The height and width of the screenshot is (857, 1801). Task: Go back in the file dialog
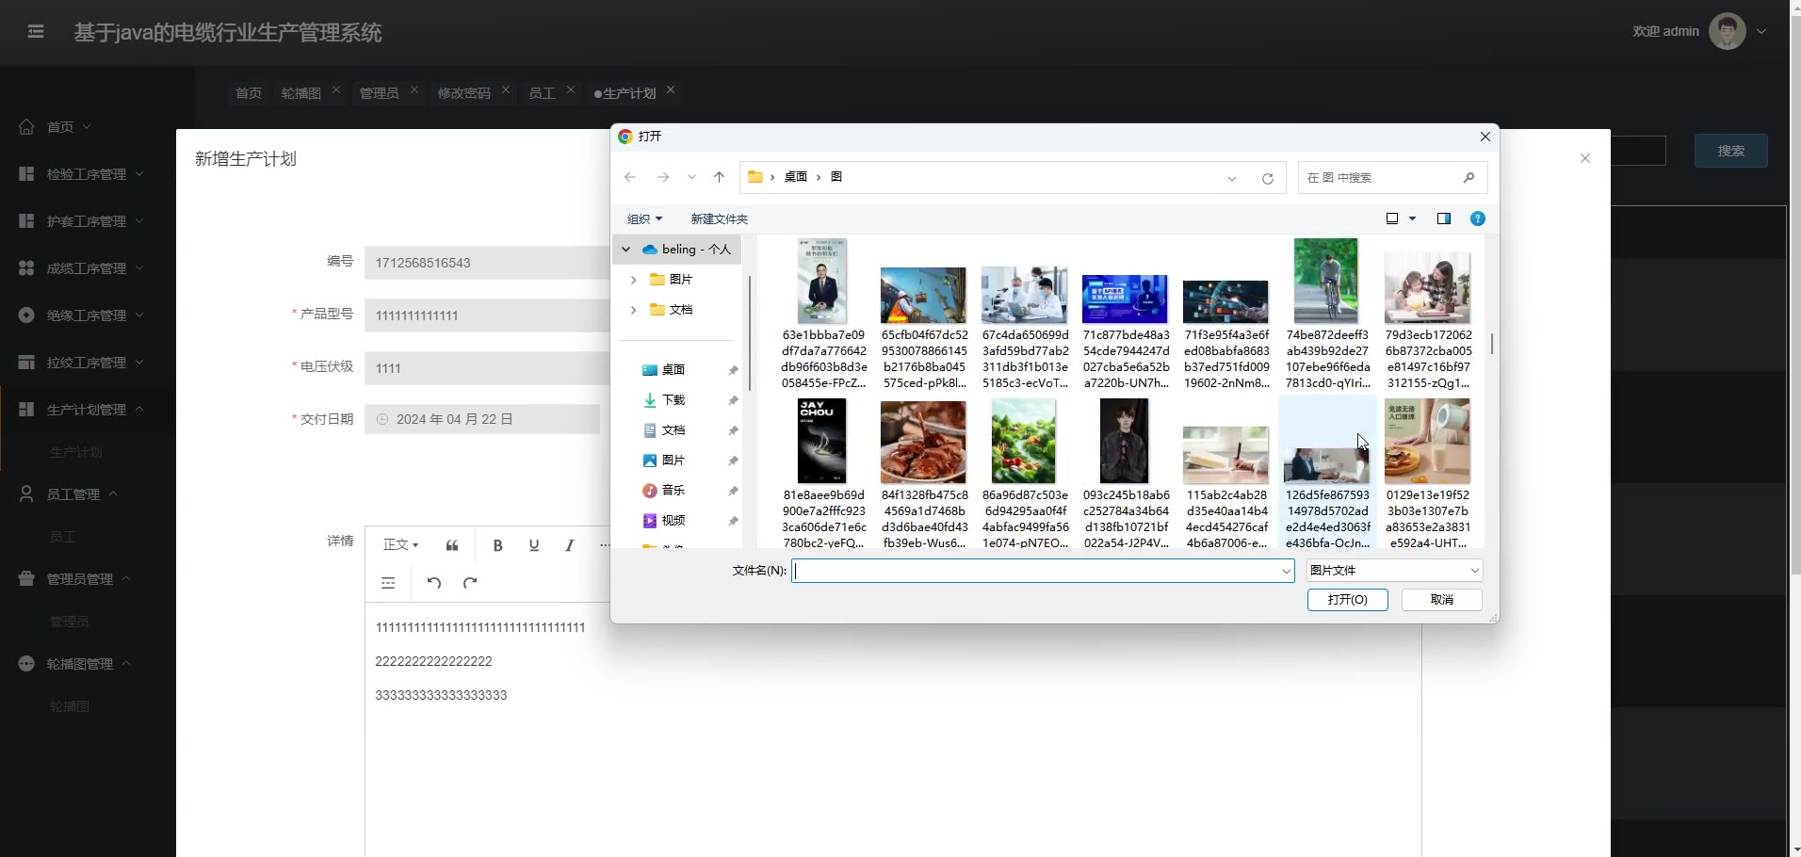tap(630, 177)
